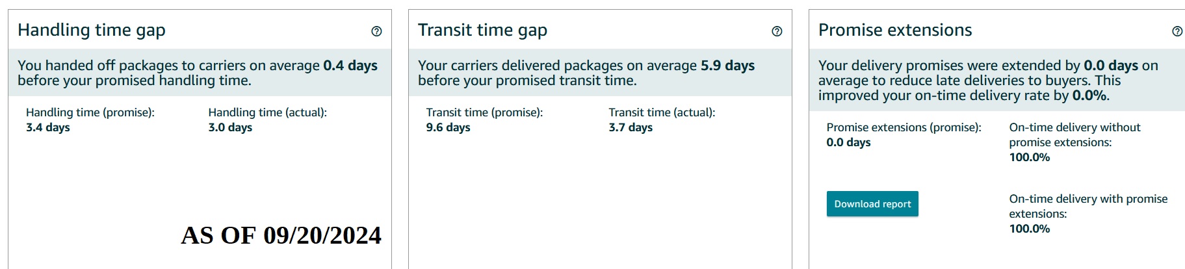
Task: Select the Handling time gap heading
Action: point(92,31)
